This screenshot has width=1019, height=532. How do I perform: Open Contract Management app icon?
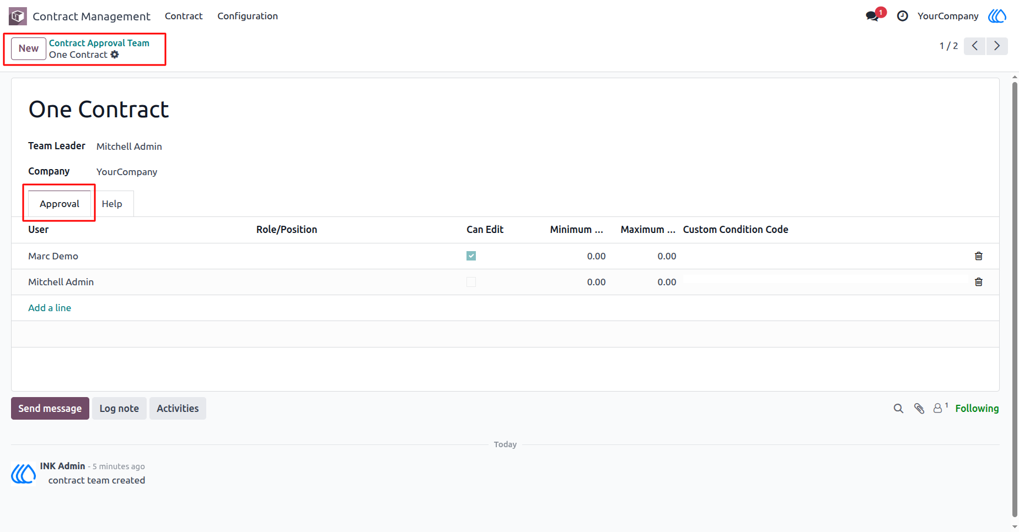(x=18, y=16)
